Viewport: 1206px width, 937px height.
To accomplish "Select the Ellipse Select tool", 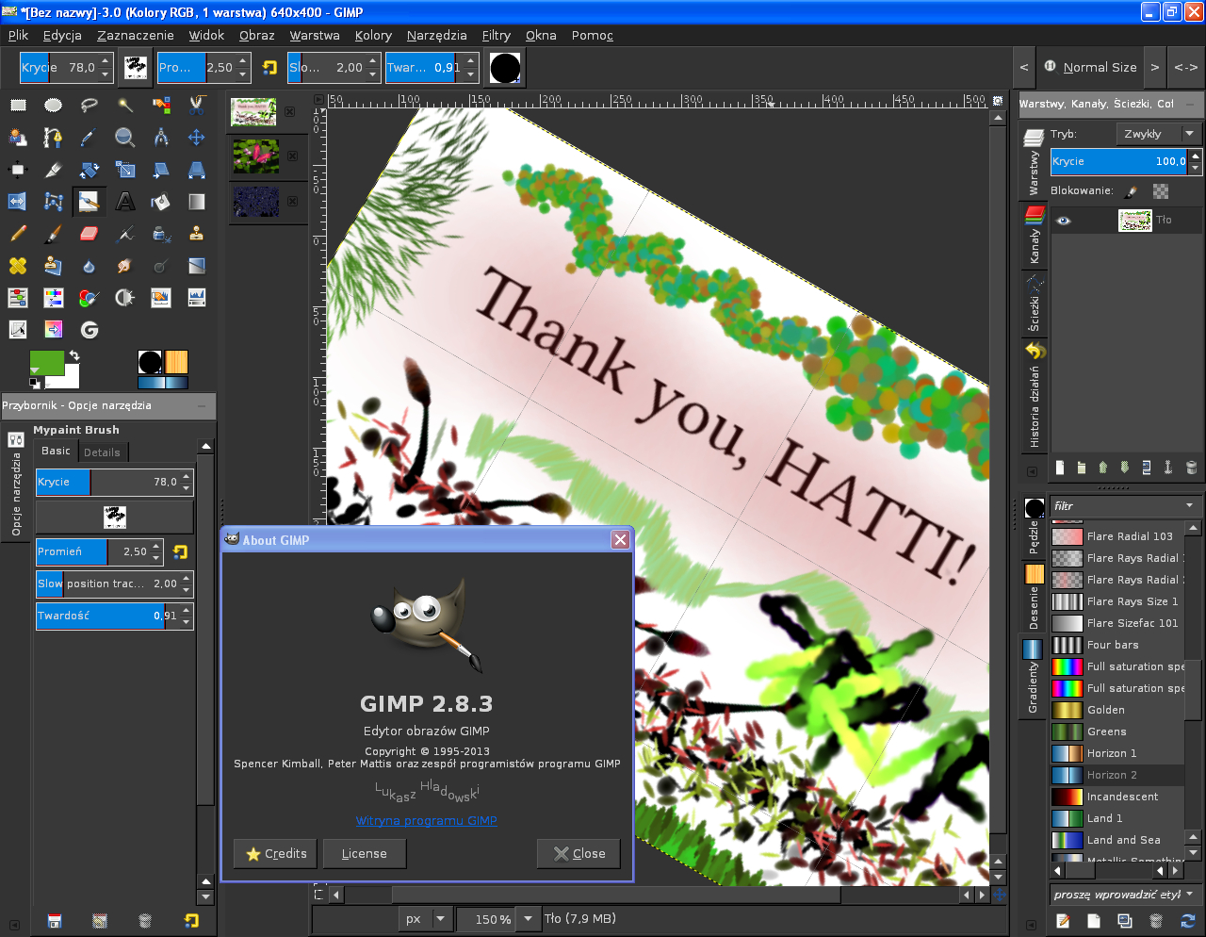I will [53, 105].
